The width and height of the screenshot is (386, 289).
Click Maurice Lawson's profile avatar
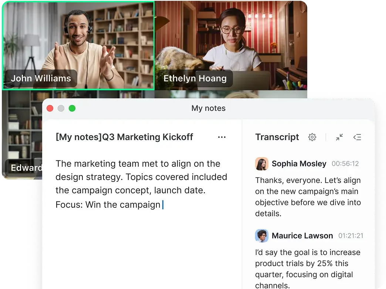coord(262,236)
